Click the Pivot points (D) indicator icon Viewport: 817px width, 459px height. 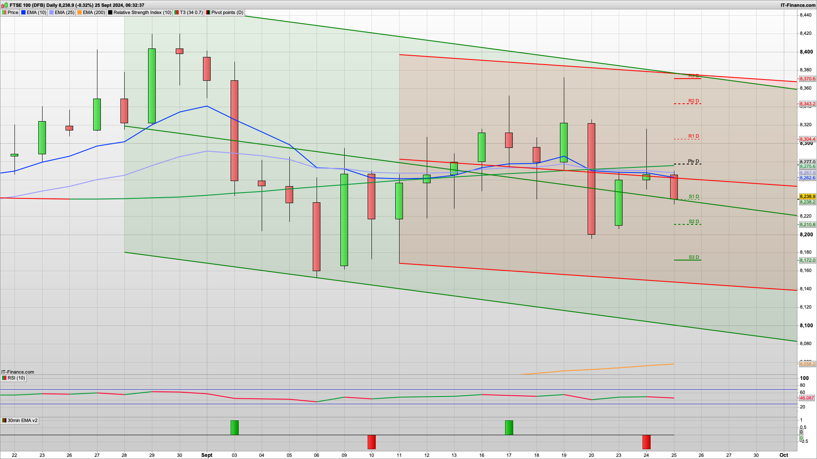[207, 13]
